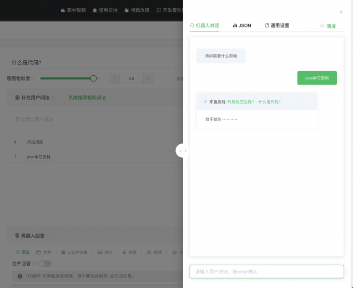Select the 机器人对话 tab
The image size is (353, 288).
(x=205, y=25)
